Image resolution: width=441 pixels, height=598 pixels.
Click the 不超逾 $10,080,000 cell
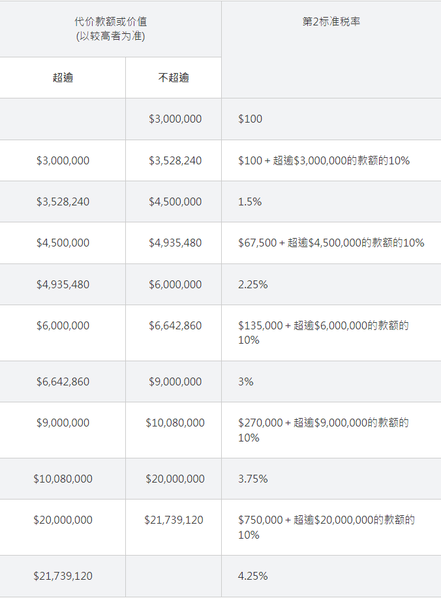point(175,423)
